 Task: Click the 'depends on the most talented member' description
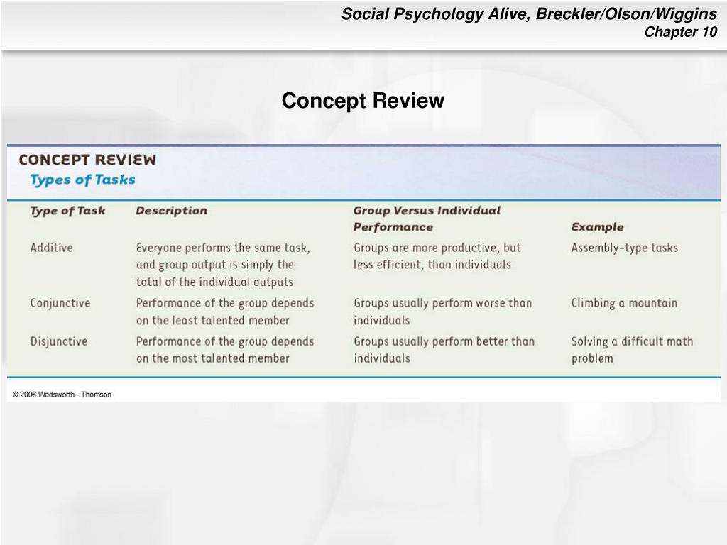(225, 350)
